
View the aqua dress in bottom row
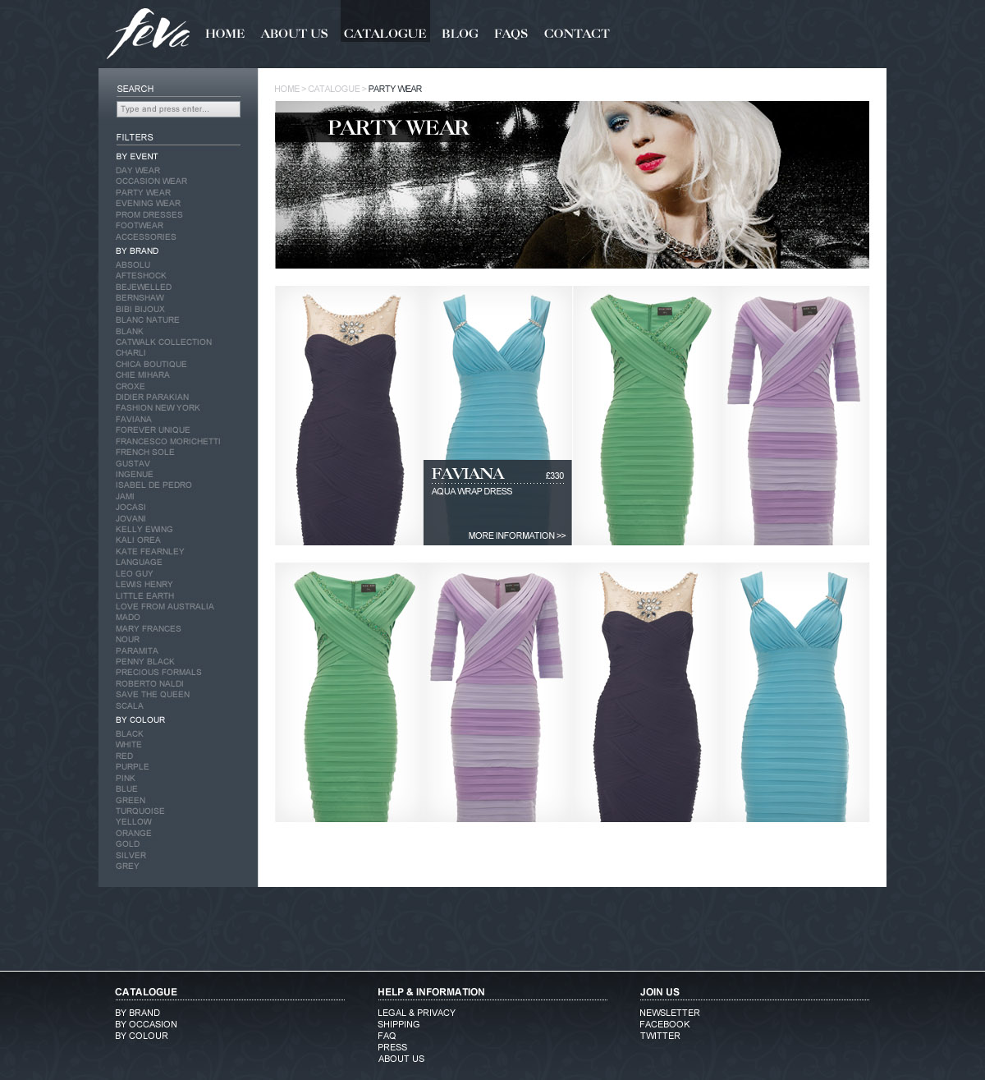click(795, 692)
